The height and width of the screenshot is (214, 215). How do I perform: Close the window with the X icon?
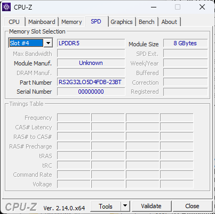(202, 7)
